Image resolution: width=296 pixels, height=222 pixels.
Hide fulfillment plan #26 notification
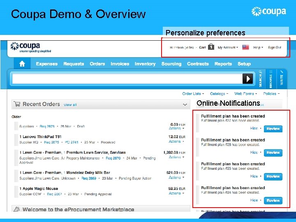pos(254,153)
